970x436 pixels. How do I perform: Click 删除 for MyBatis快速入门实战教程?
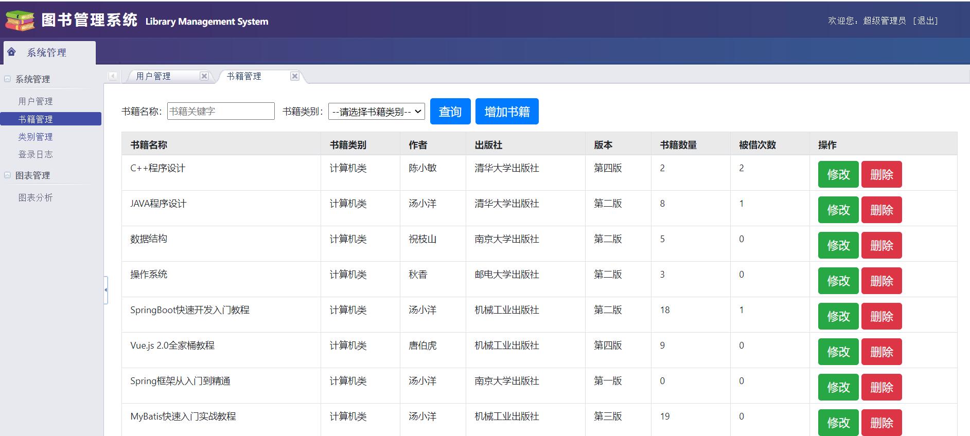[x=881, y=423]
